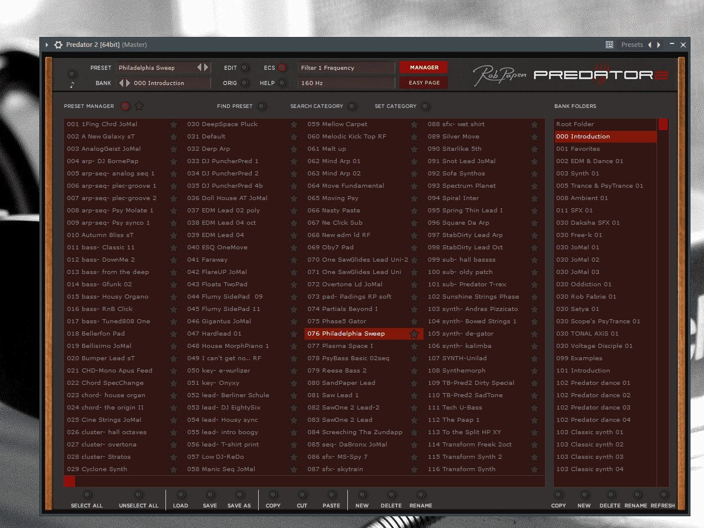Viewport: 704px width, 528px height.
Task: Star the 116 Transform Synth preset
Action: pyautogui.click(x=534, y=469)
